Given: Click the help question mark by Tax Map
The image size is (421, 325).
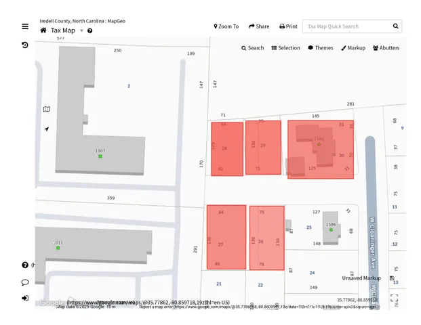Looking at the screenshot, I should tap(90, 31).
